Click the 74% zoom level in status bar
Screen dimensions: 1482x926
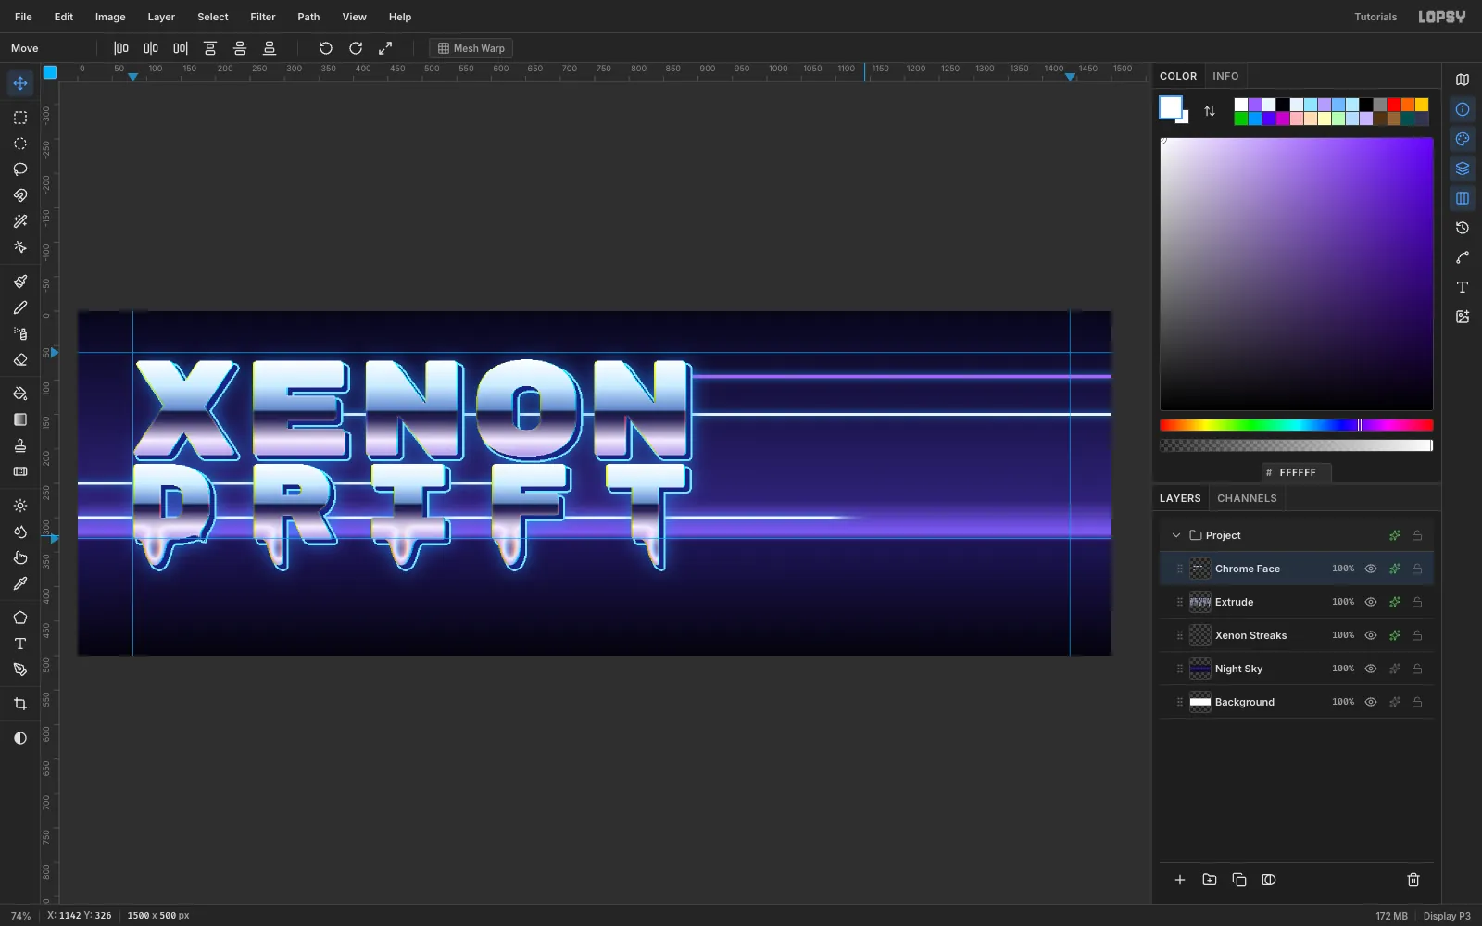(x=20, y=916)
